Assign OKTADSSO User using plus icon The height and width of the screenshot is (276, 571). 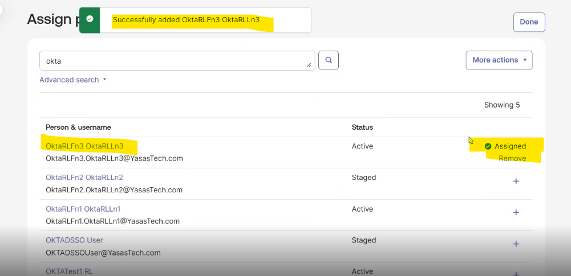pos(516,244)
